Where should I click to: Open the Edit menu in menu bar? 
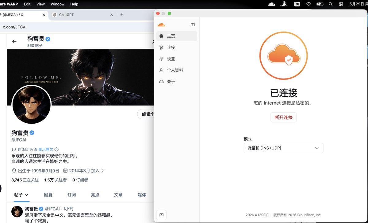pos(27,4)
